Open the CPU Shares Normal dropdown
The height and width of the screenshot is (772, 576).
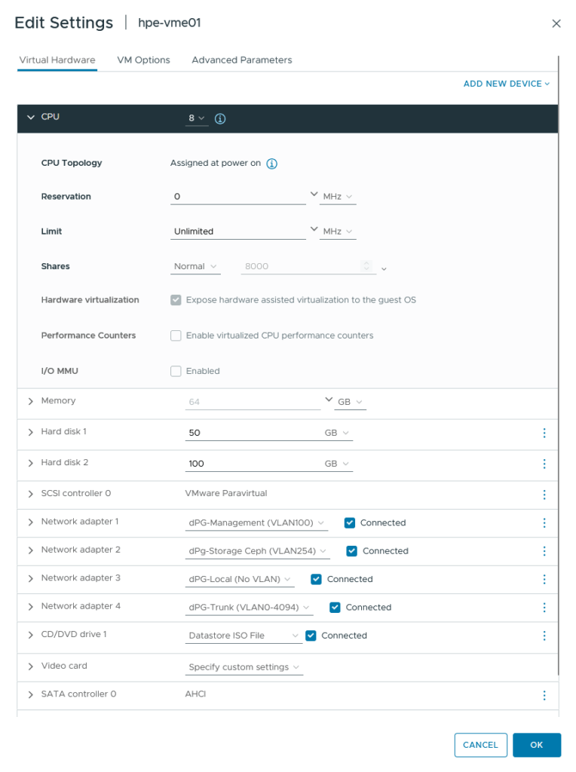195,267
